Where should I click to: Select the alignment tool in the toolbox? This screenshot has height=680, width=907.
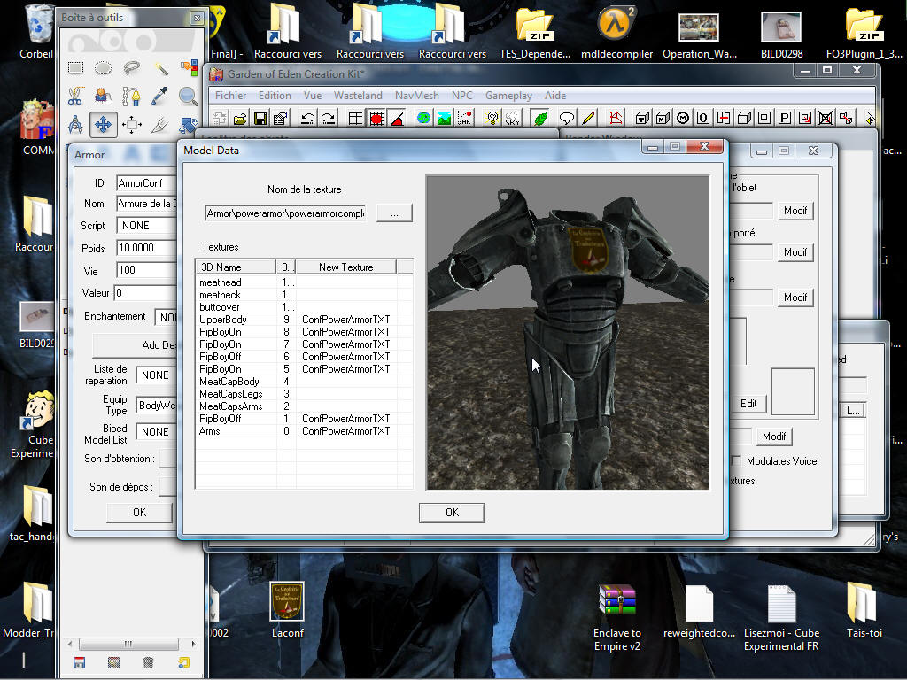point(132,124)
